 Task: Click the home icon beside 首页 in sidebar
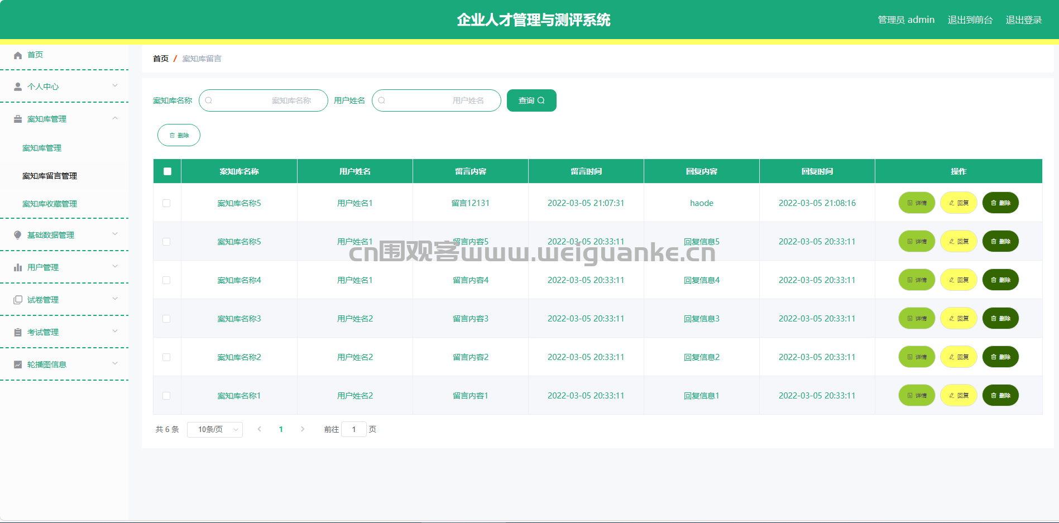[x=18, y=55]
